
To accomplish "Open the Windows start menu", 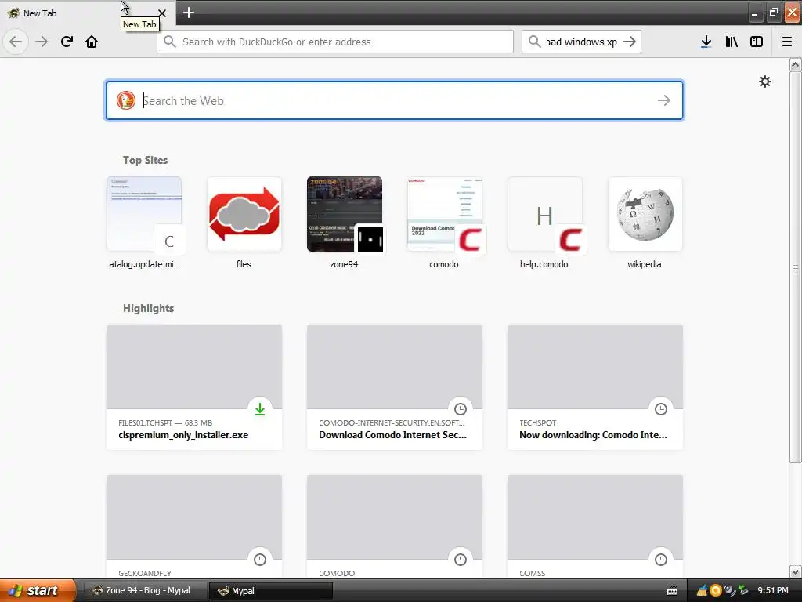I will (38, 590).
